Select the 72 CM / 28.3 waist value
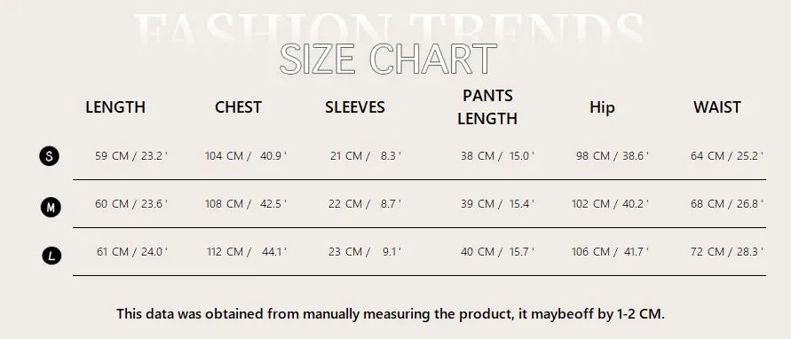 click(727, 251)
